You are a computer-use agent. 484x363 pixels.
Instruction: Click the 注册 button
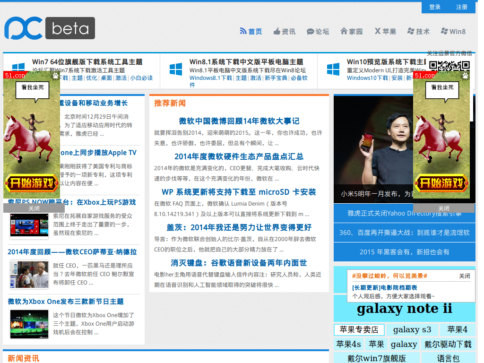point(462,7)
